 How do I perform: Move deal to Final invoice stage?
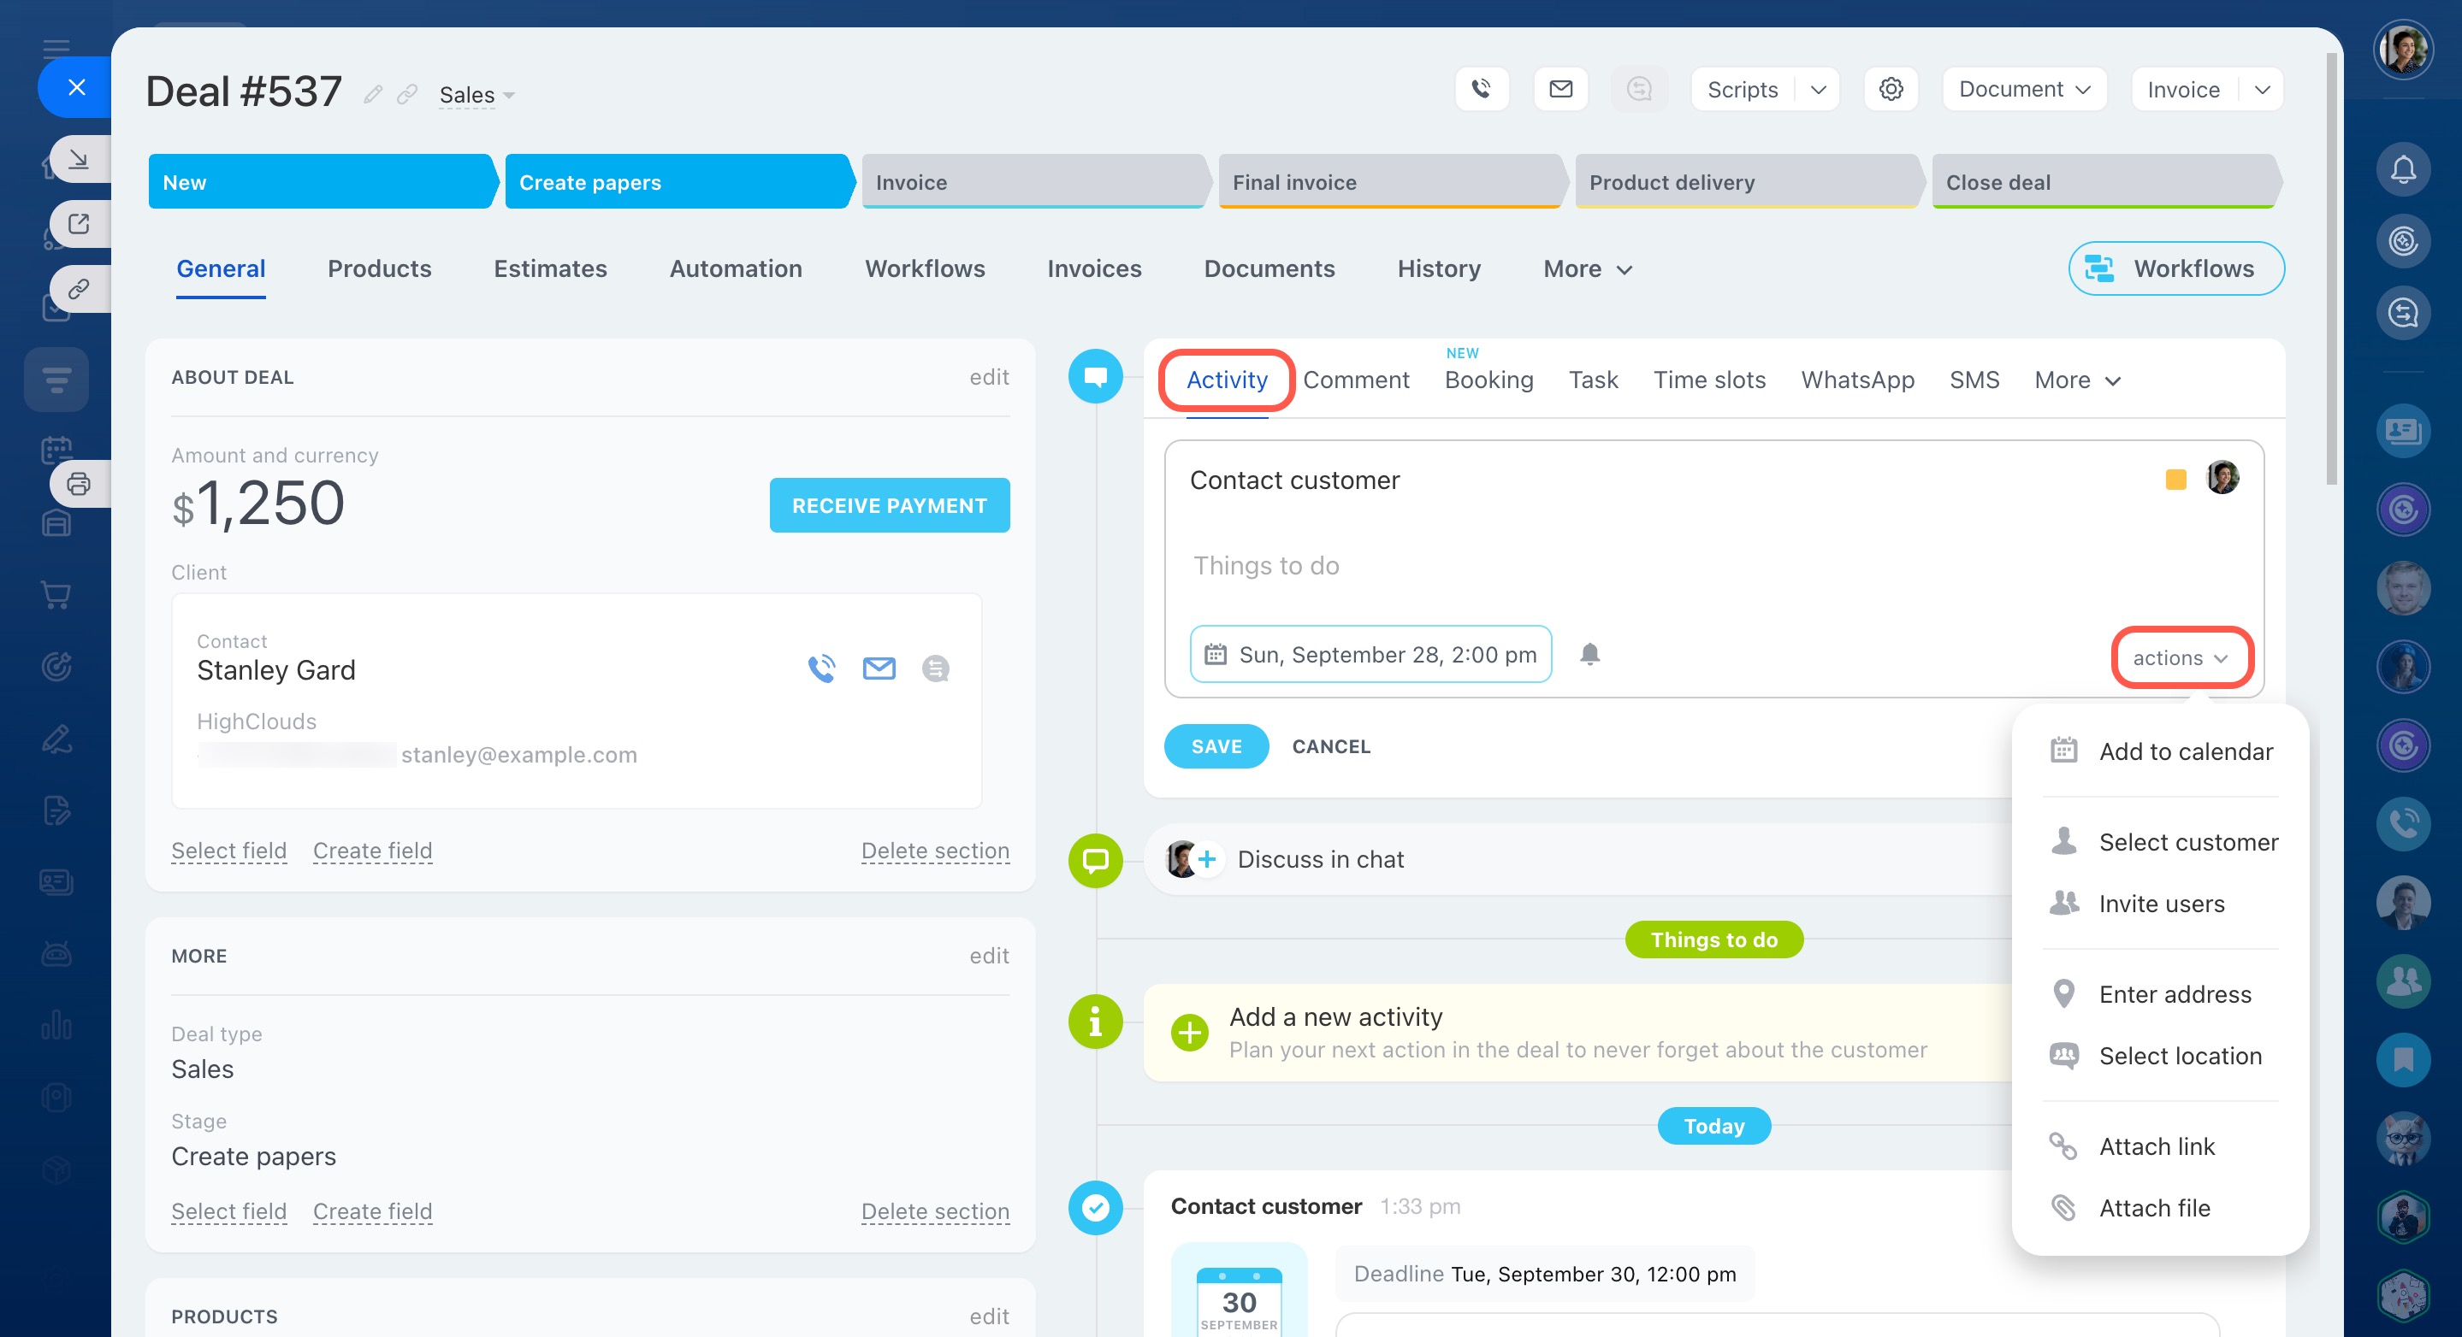pos(1388,181)
